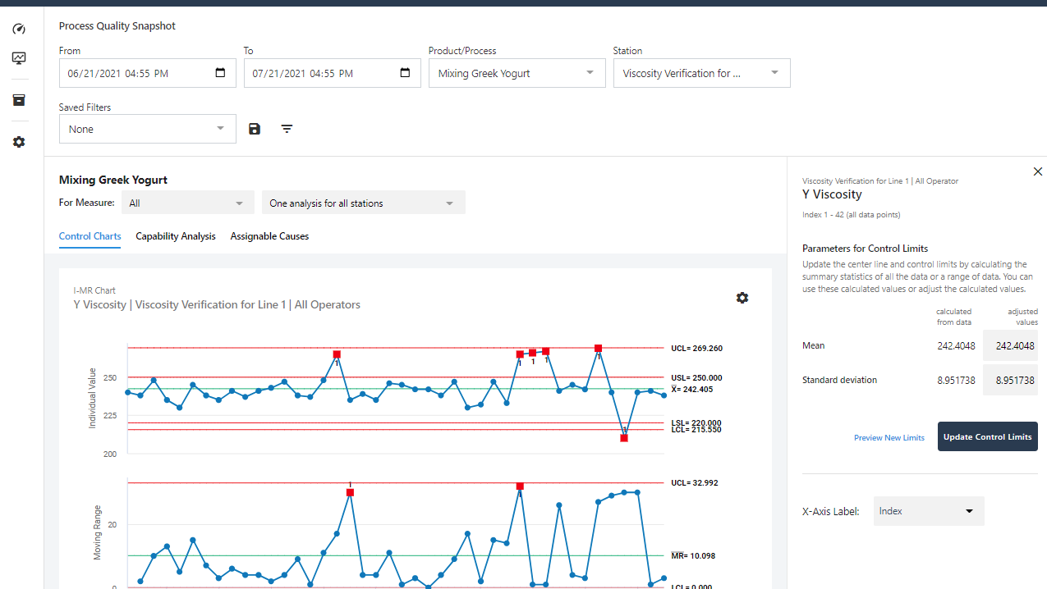Select the speedometer dashboard icon in sidebar
Image resolution: width=1047 pixels, height=589 pixels.
point(18,29)
